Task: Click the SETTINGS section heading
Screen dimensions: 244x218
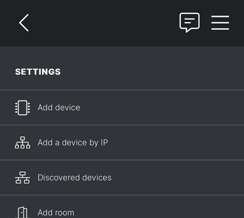Action: (38, 71)
